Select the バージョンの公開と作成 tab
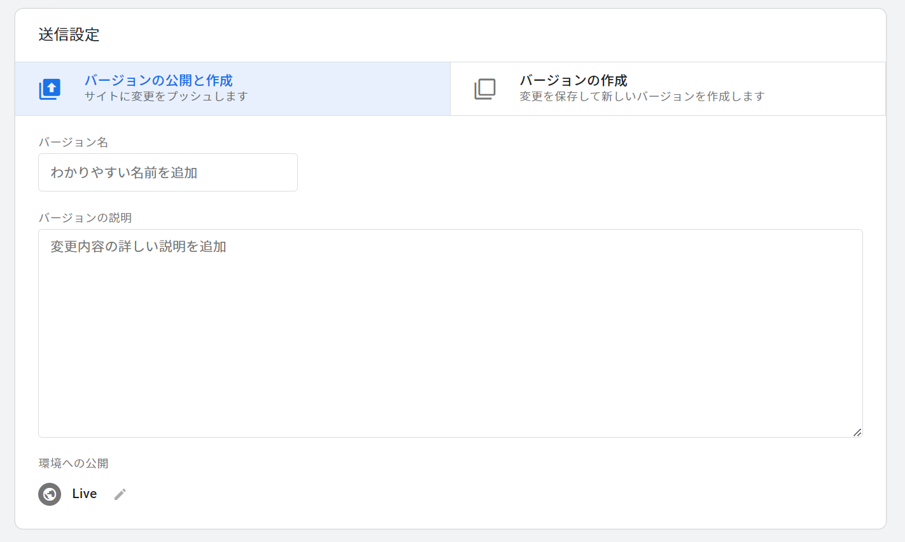Viewport: 905px width, 542px height. pos(232,88)
